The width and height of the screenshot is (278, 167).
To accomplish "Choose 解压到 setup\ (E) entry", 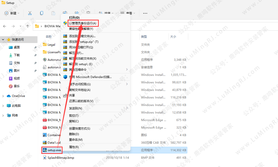I will coord(81,64).
